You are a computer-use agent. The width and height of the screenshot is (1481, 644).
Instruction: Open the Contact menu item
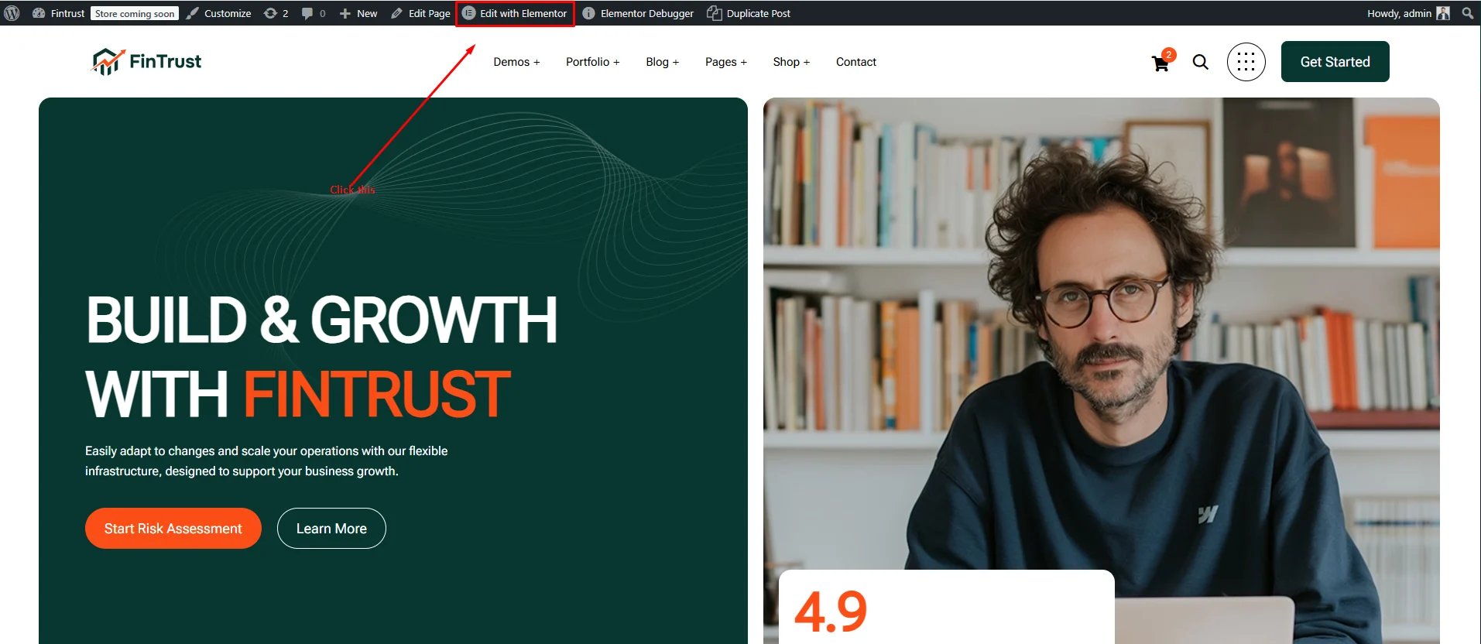856,62
